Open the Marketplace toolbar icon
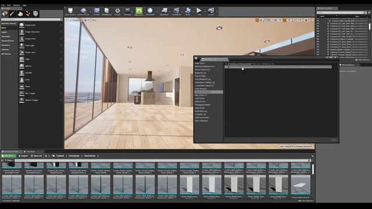Screen dimensions: 372x209 (x=107, y=10)
